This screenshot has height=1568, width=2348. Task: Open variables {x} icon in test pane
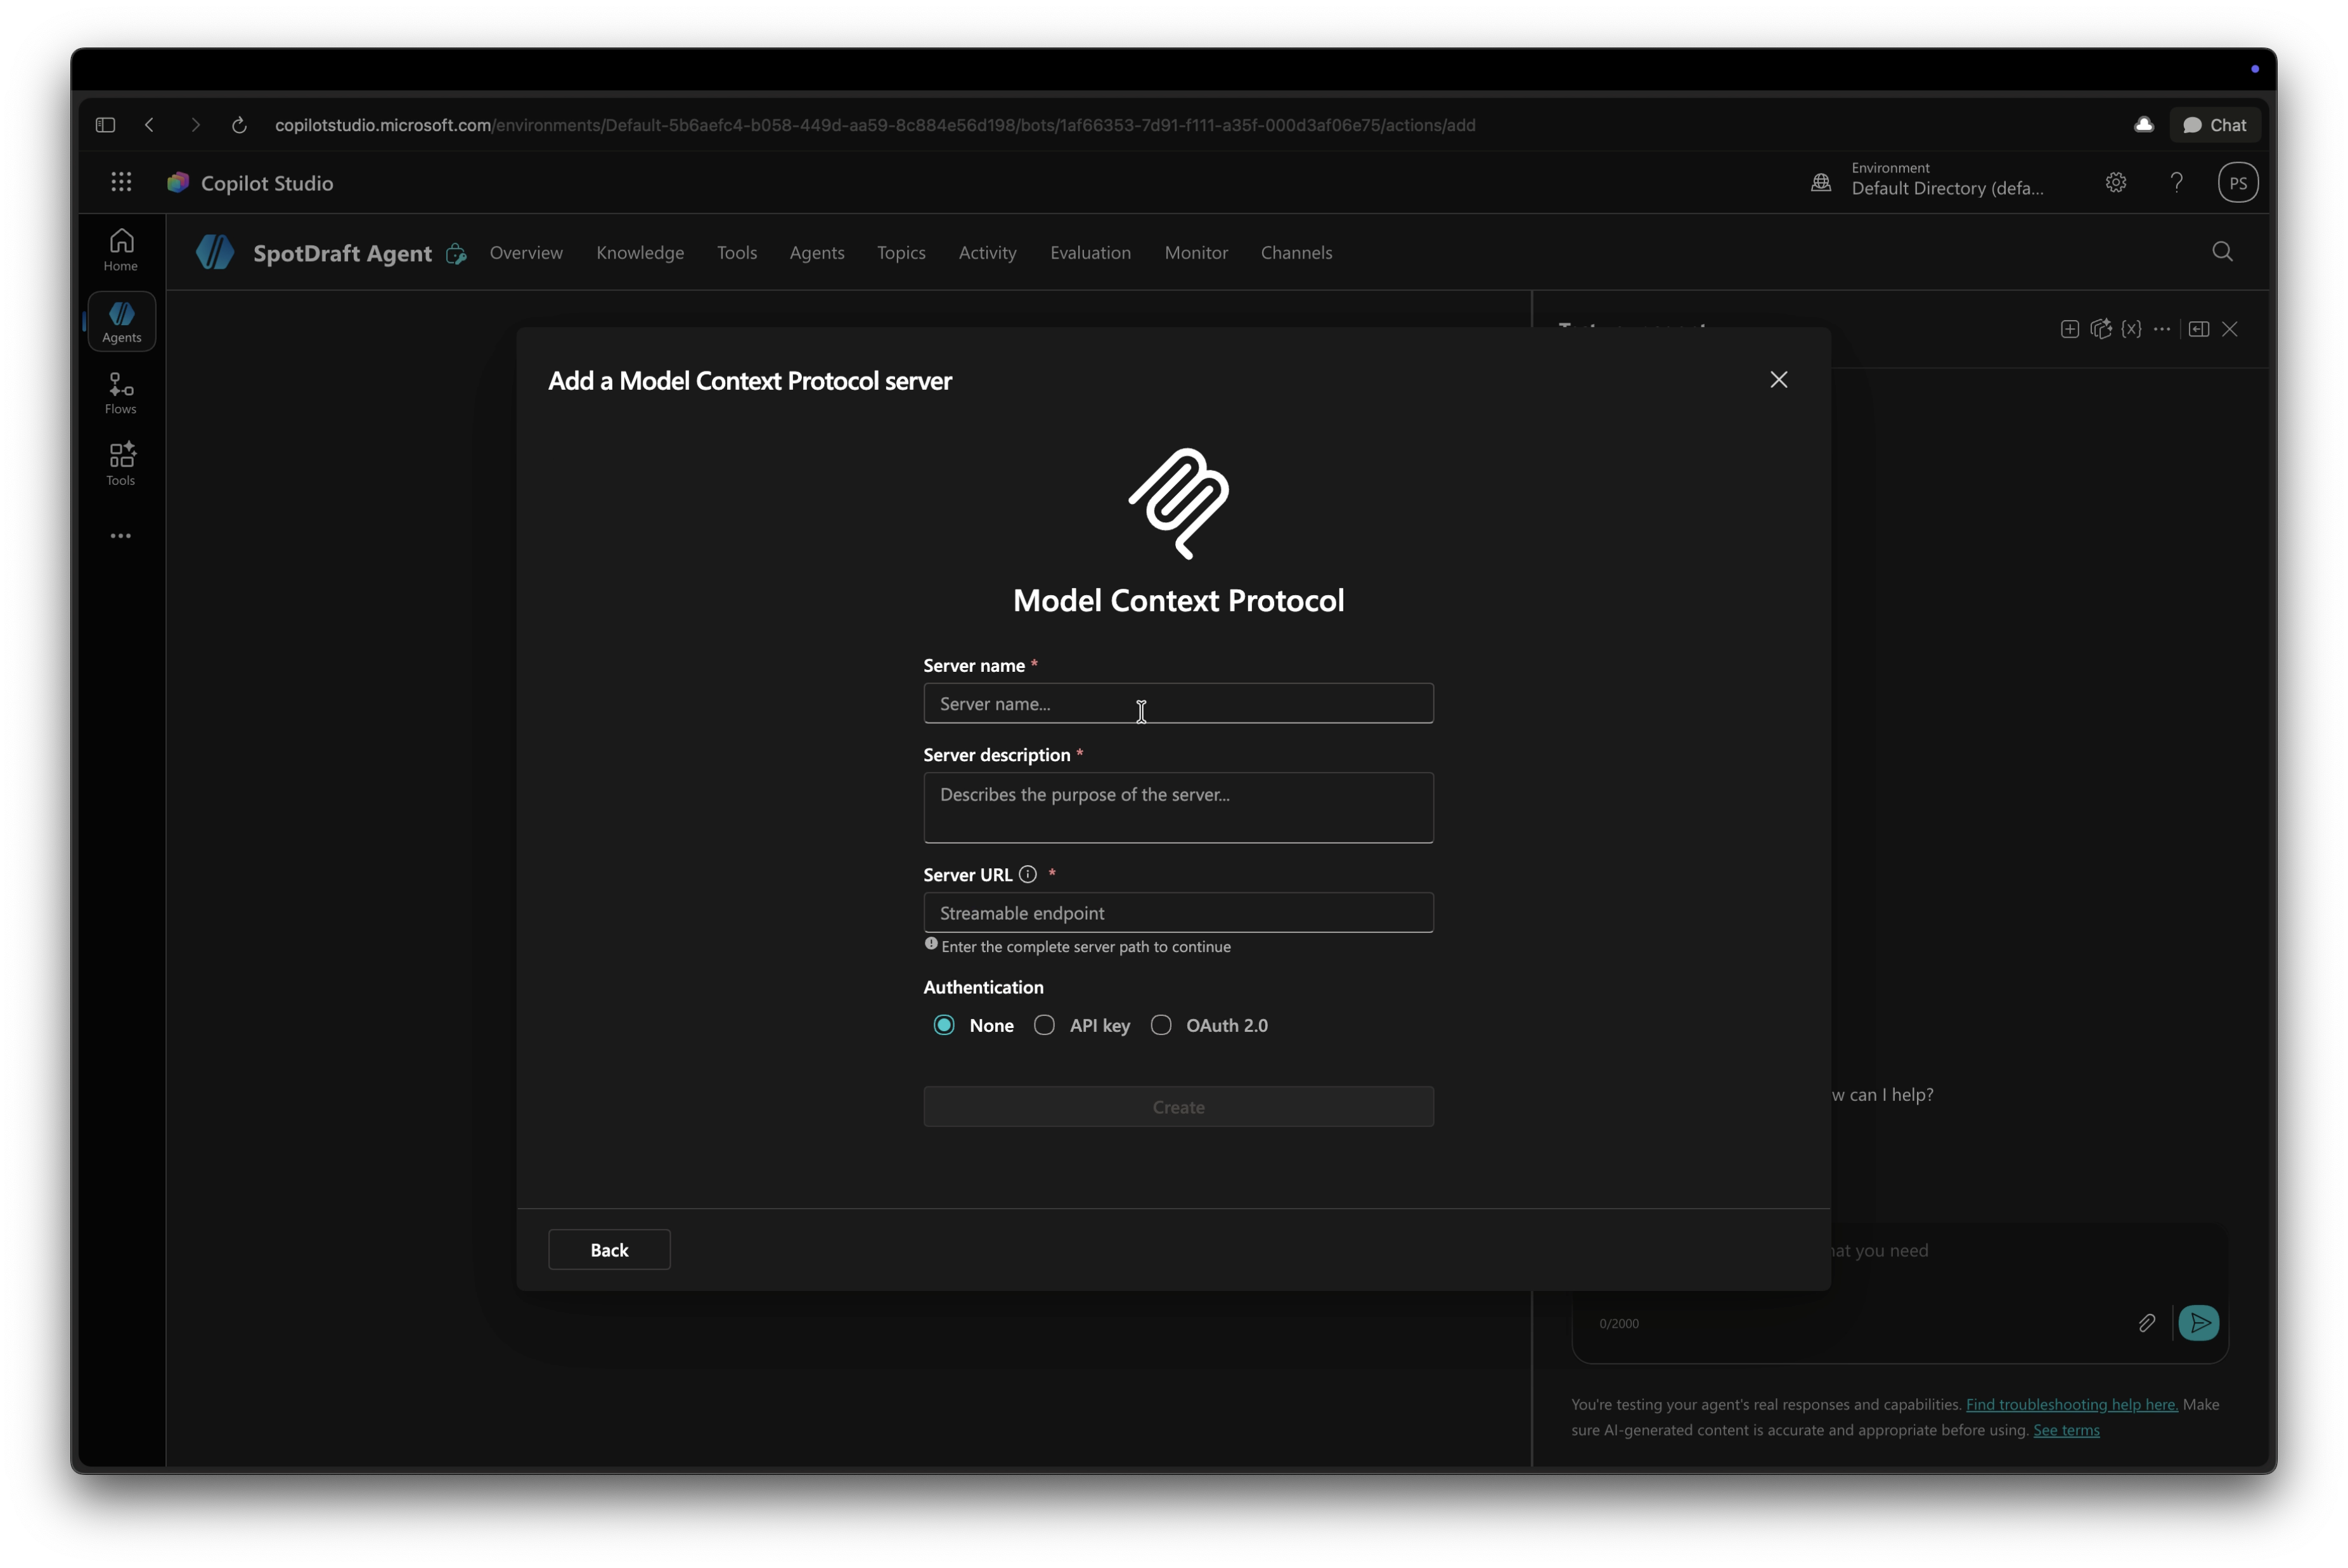pyautogui.click(x=2132, y=329)
